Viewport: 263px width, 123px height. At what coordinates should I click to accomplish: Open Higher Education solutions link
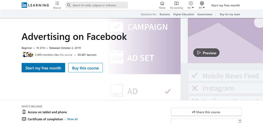tap(184, 14)
